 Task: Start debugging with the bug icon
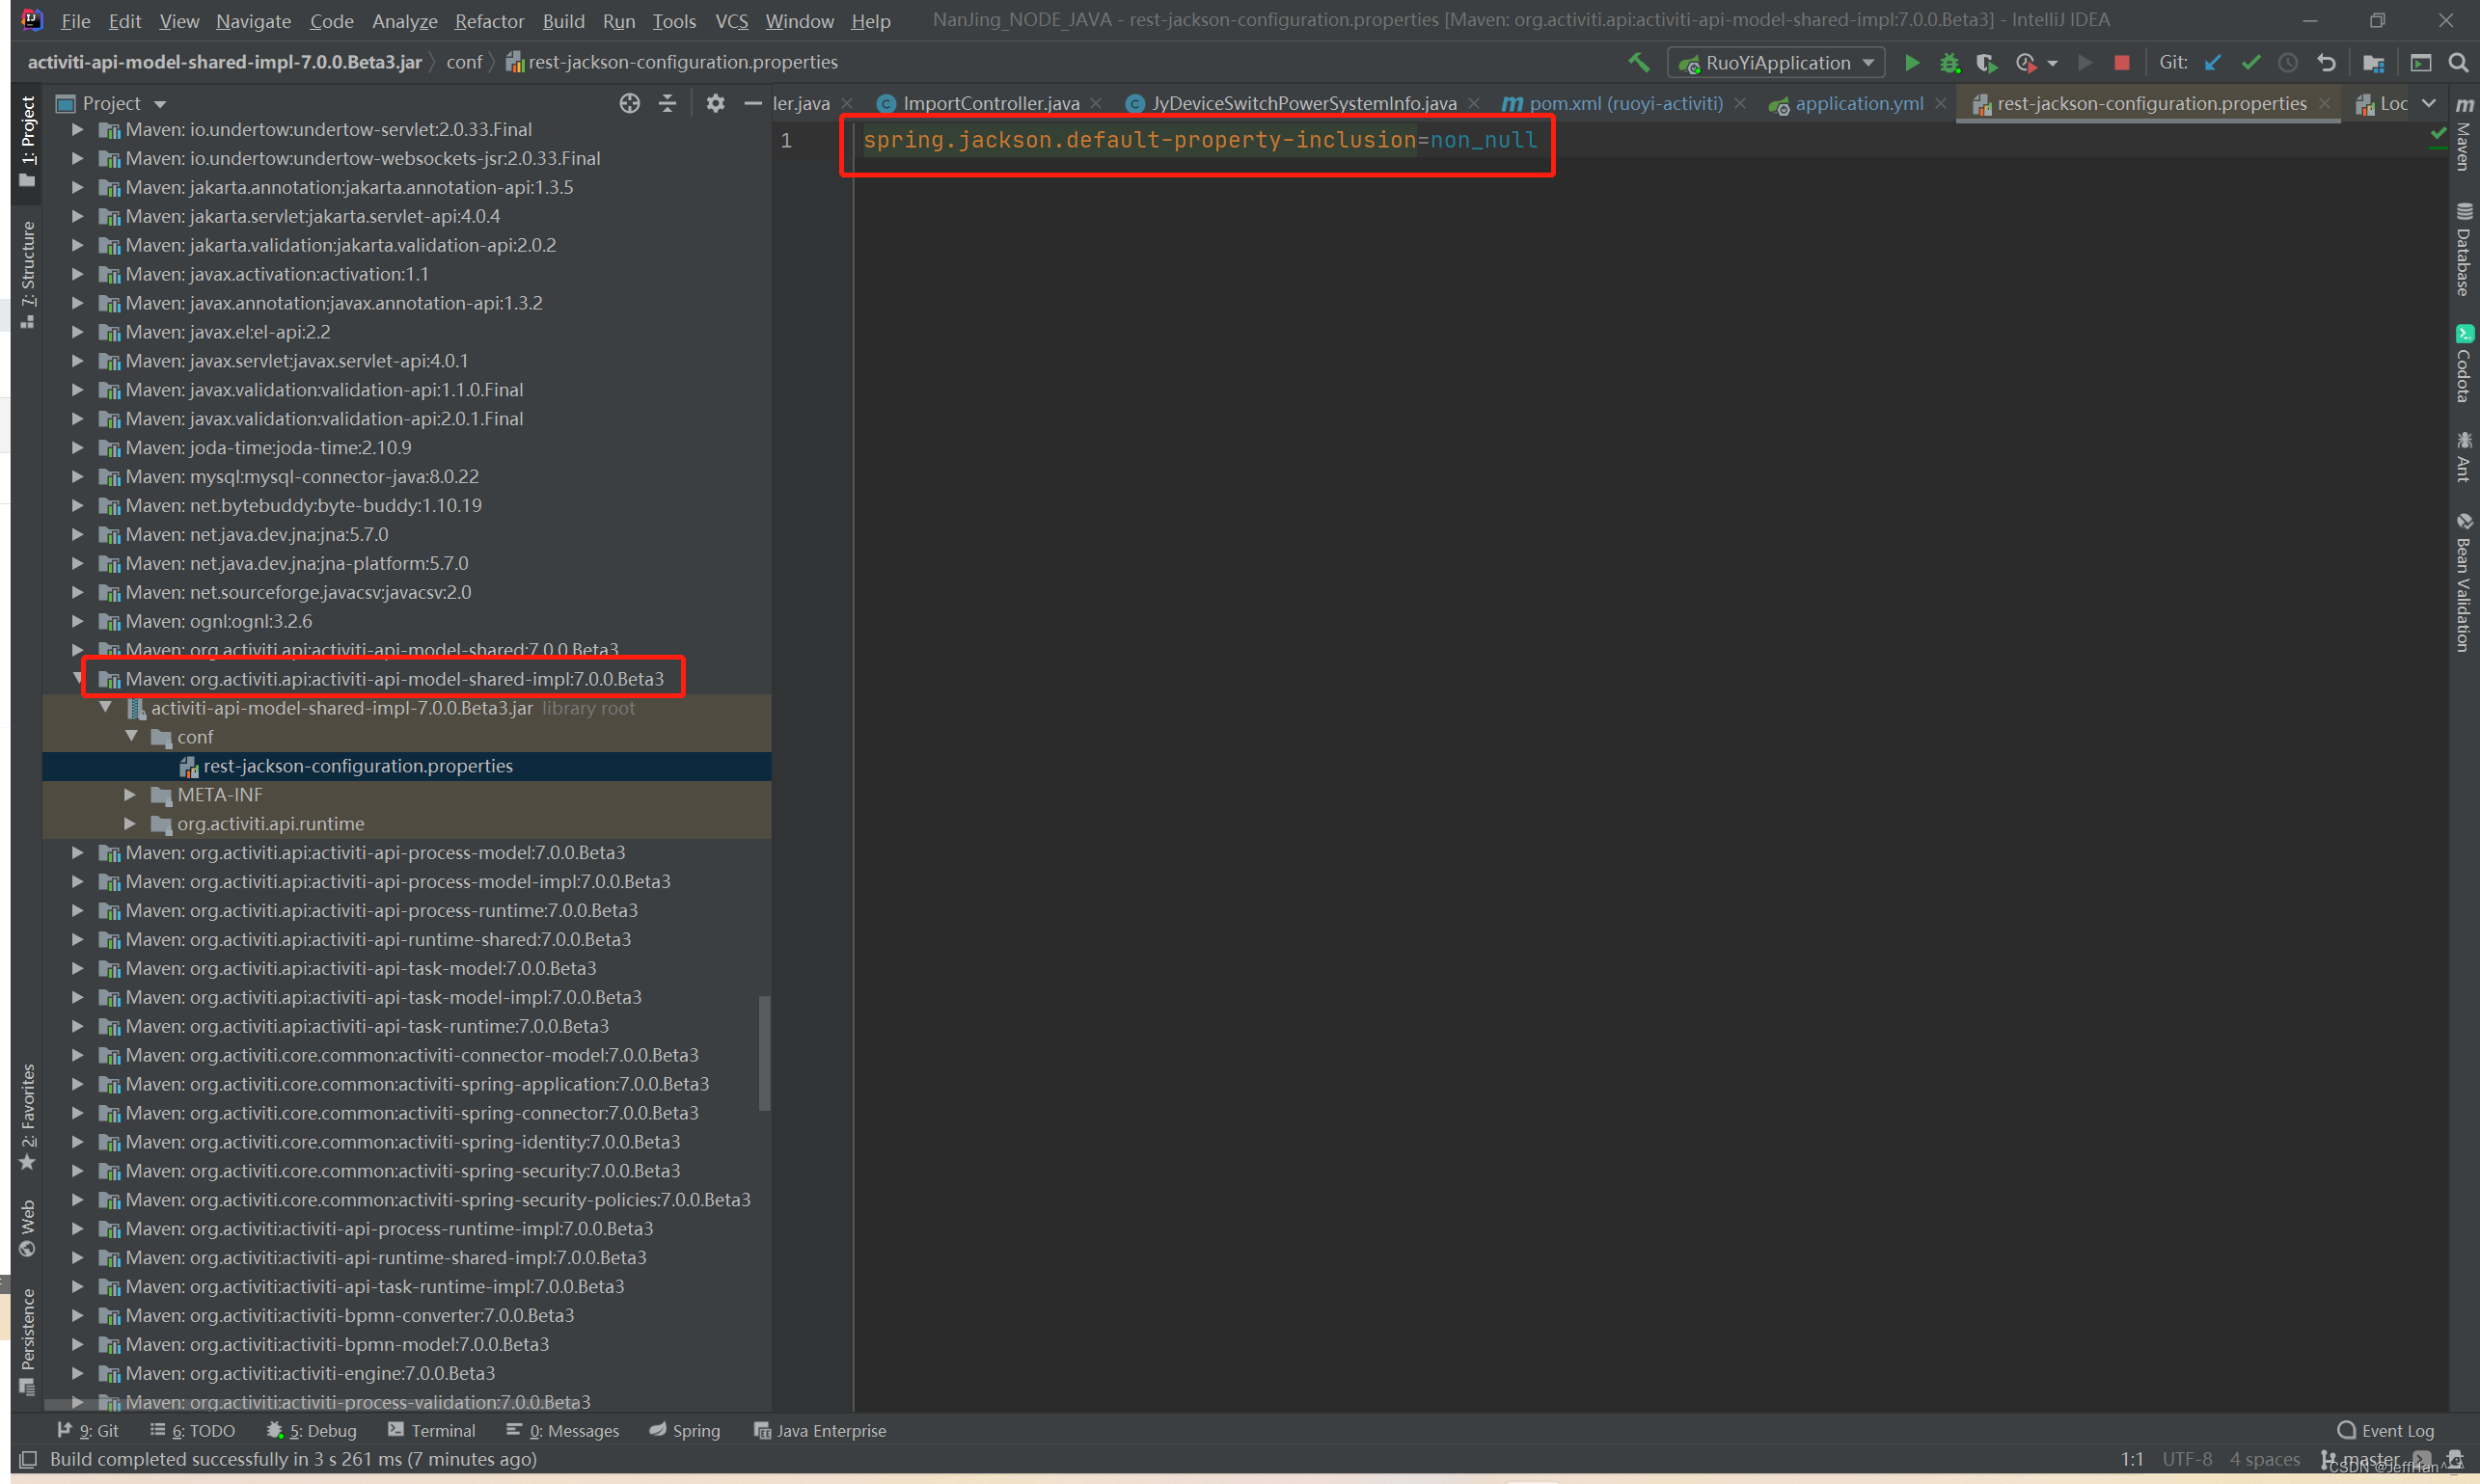[x=1949, y=62]
